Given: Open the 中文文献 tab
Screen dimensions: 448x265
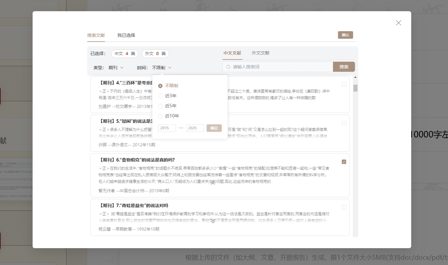Looking at the screenshot, I should tap(232, 53).
